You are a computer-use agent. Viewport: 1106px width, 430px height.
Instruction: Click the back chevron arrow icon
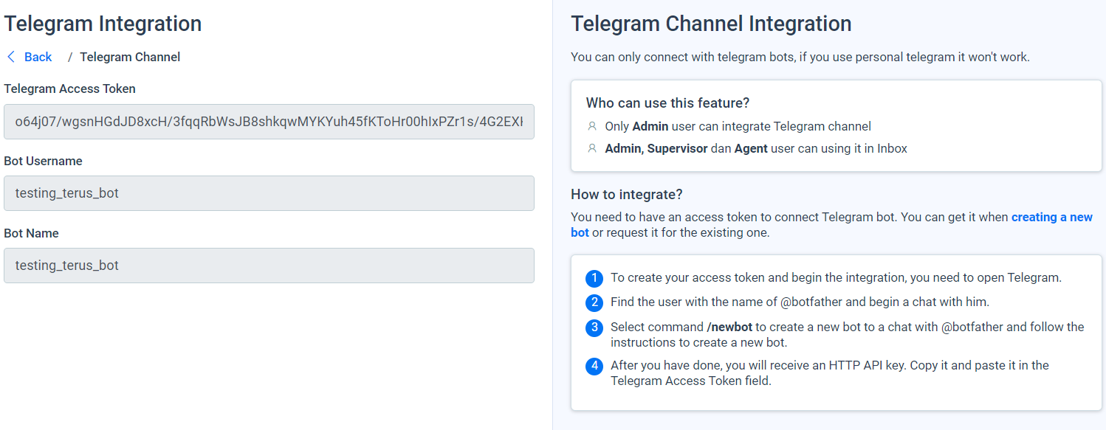(x=10, y=57)
